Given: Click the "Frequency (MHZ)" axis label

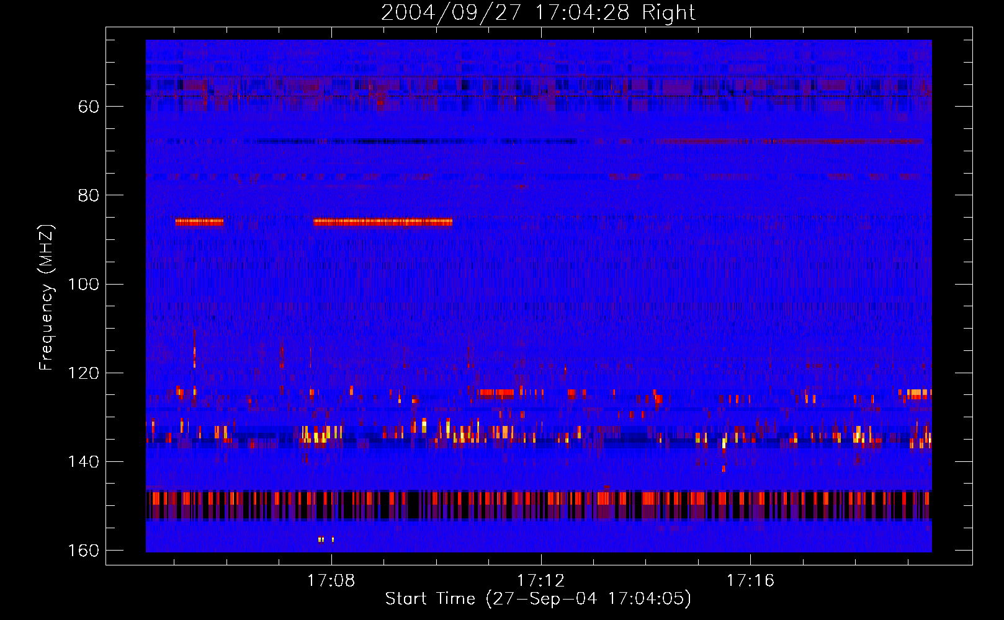Looking at the screenshot, I should coord(47,298).
